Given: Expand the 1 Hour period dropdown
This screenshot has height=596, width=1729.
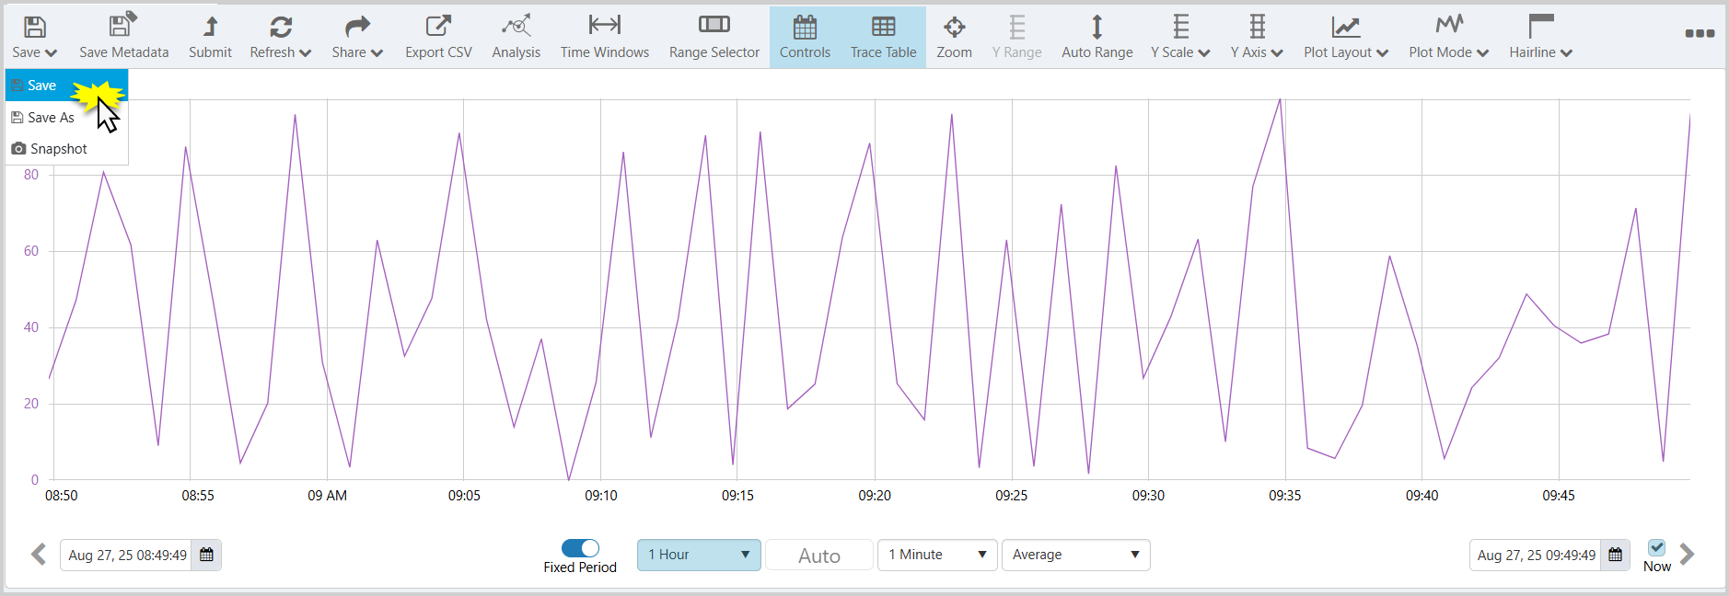Looking at the screenshot, I should tap(699, 555).
